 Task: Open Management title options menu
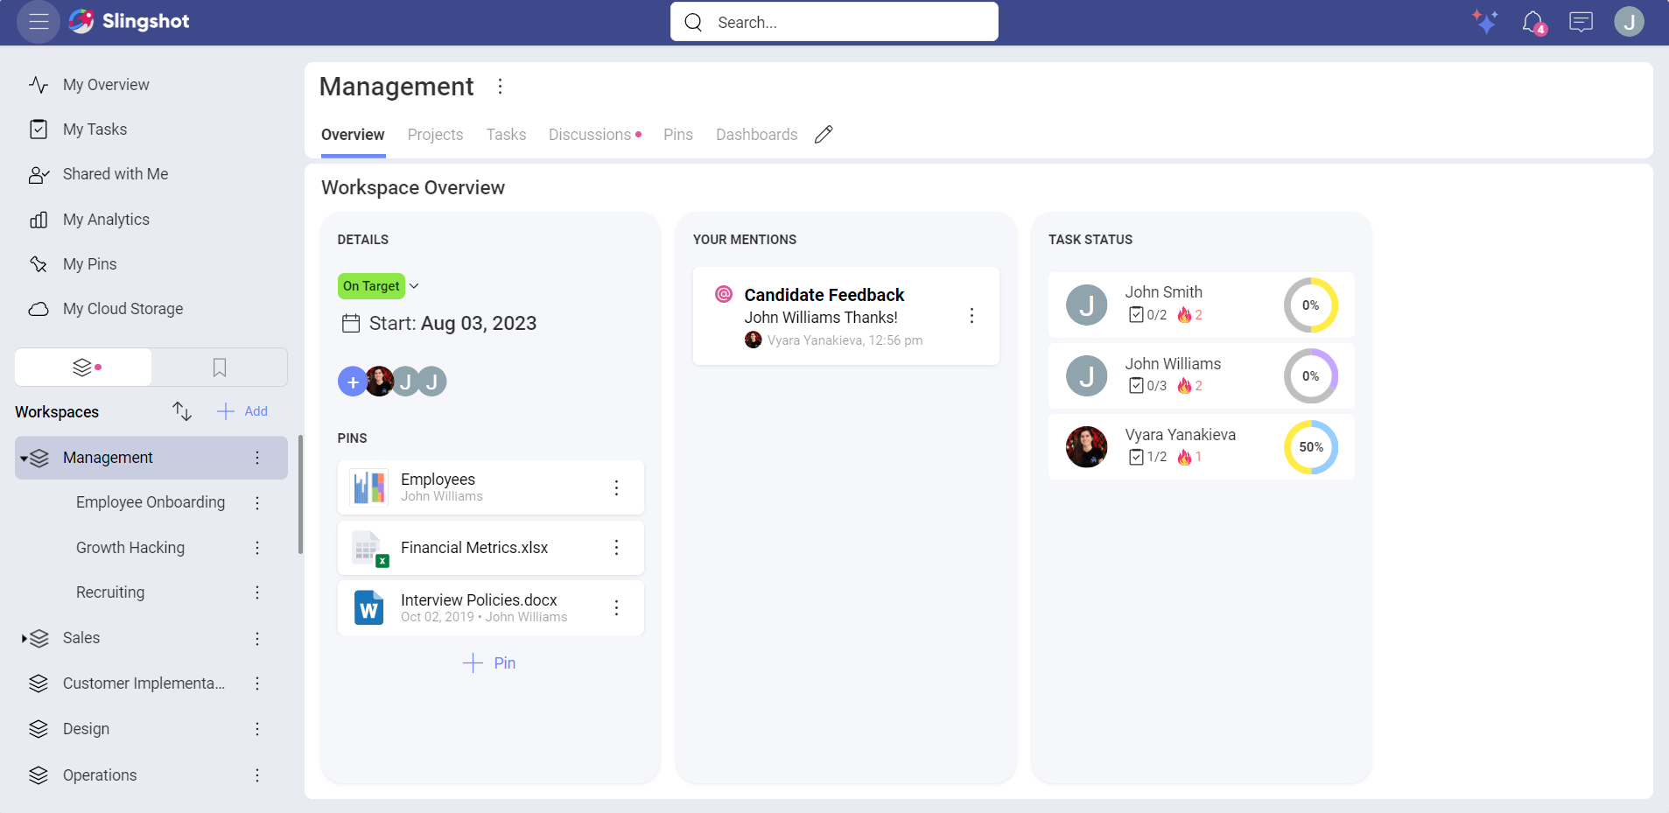pyautogui.click(x=500, y=86)
